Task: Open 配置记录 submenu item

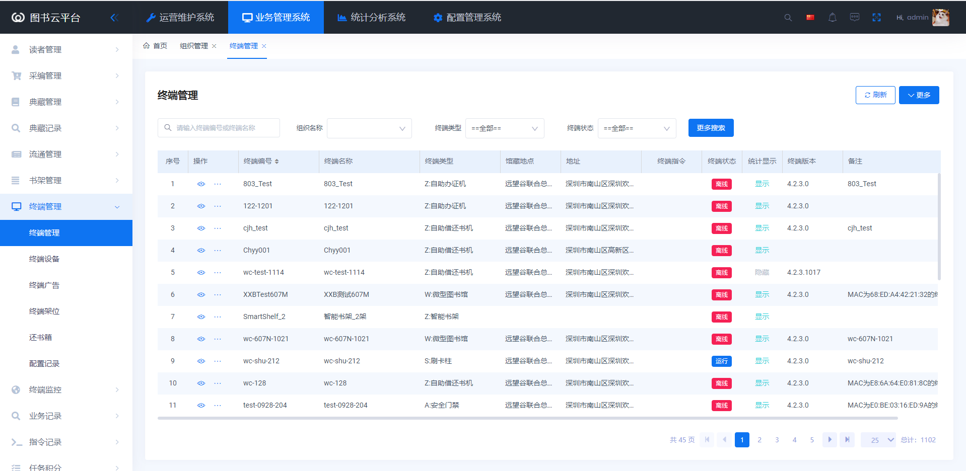Action: click(66, 364)
